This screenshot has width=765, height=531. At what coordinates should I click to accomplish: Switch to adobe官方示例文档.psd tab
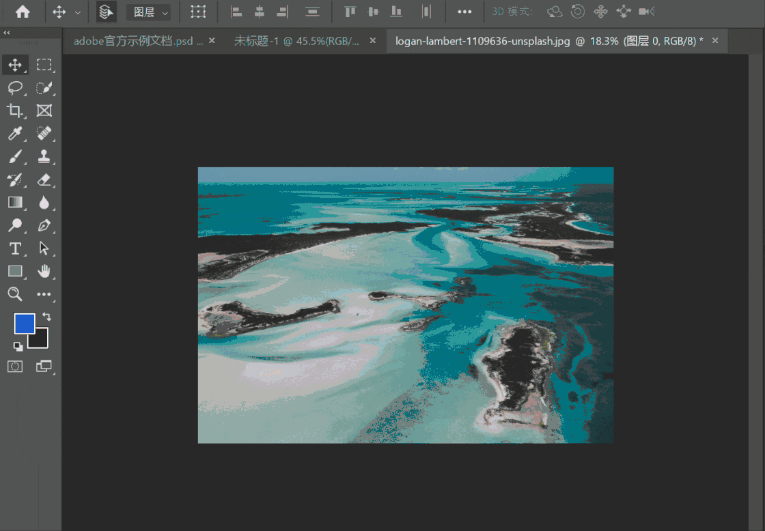[x=138, y=41]
